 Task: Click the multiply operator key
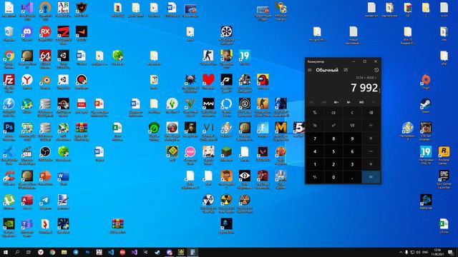371,138
